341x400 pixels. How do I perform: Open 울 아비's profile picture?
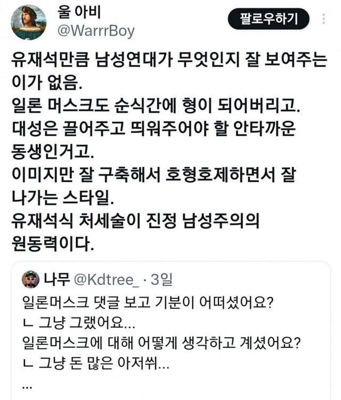click(29, 22)
